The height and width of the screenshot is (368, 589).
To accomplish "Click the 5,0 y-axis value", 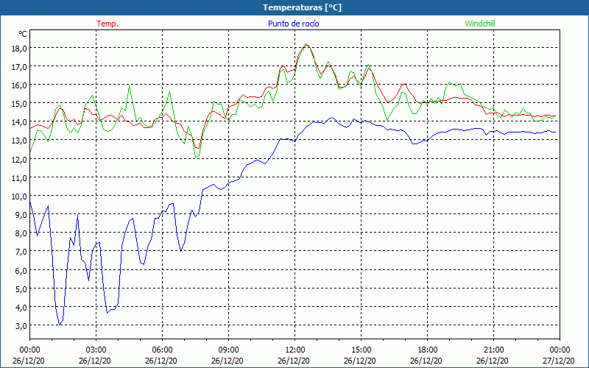I will click(x=21, y=289).
